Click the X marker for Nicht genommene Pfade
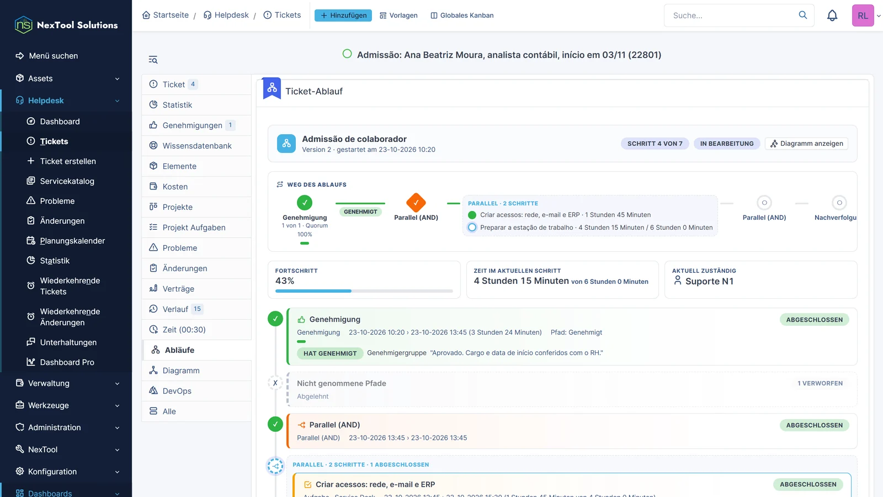 click(275, 383)
